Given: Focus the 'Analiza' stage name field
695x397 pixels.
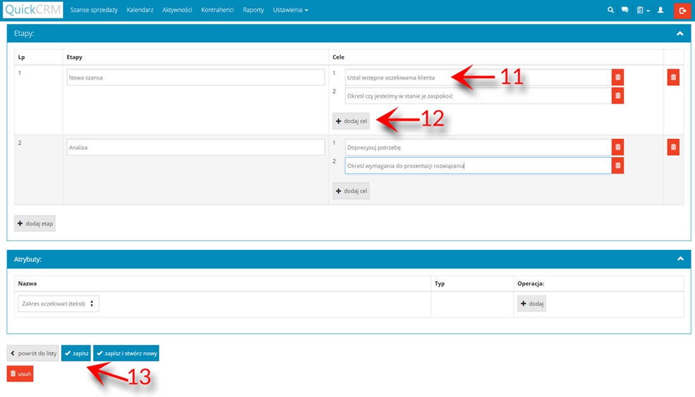Looking at the screenshot, I should (195, 147).
